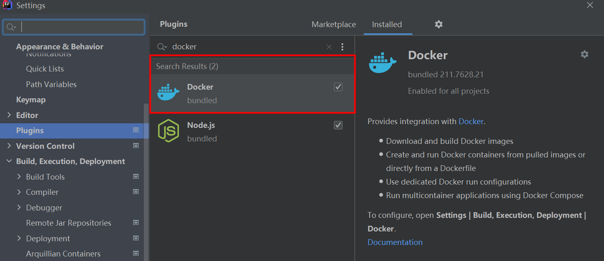Screen dimensions: 604x261
Task: Open the plugins settings gear menu
Action: pos(438,24)
